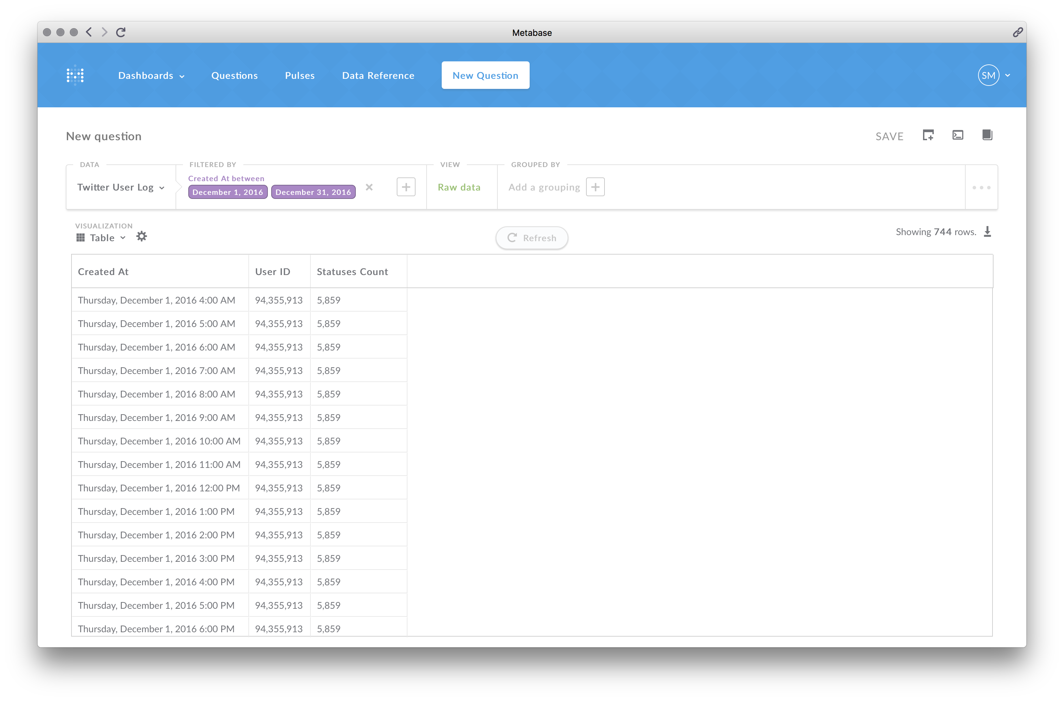Click Raw data view selector
The height and width of the screenshot is (701, 1064).
[459, 187]
